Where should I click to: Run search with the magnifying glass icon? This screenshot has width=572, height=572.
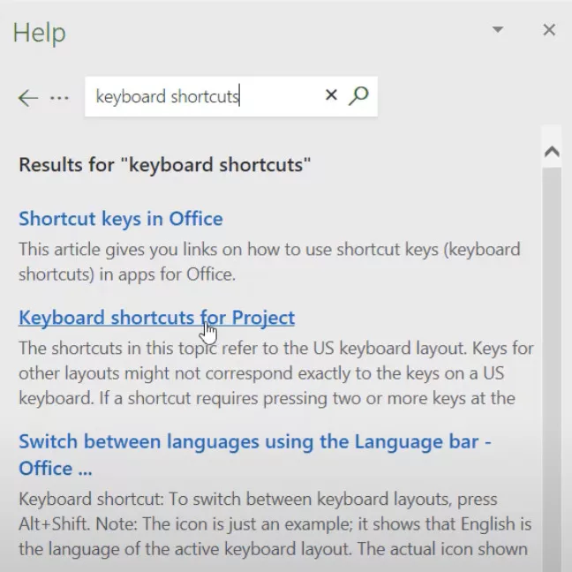point(358,96)
